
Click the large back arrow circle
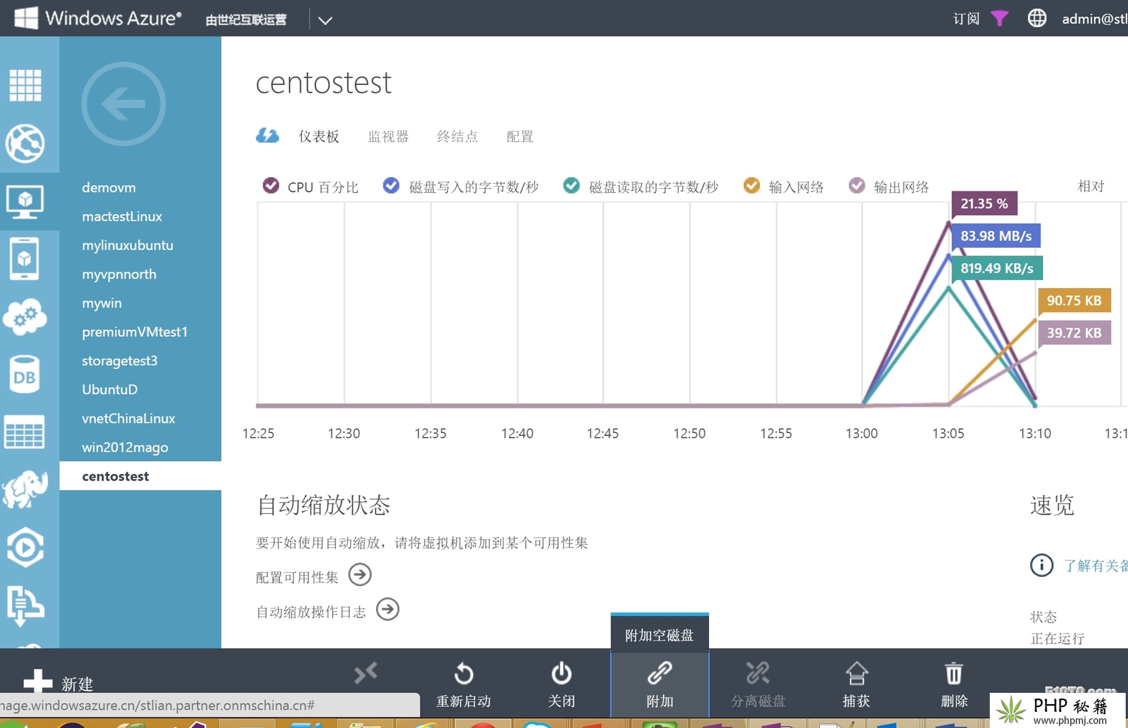click(x=123, y=104)
